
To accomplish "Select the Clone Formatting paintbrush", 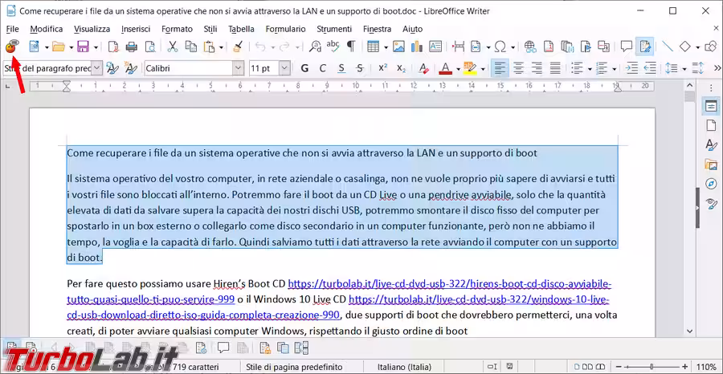I will 238,47.
